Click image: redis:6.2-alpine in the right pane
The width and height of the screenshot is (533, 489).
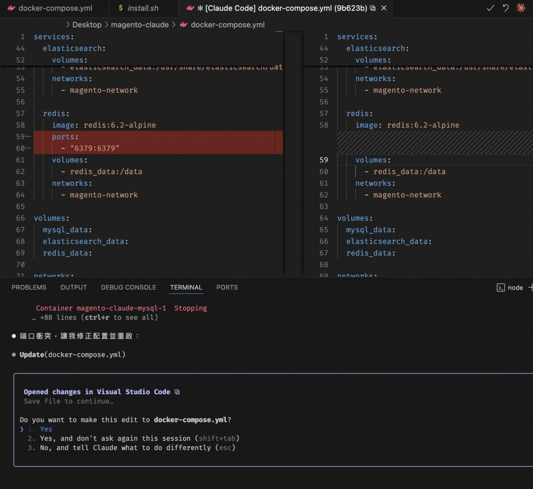tap(407, 125)
